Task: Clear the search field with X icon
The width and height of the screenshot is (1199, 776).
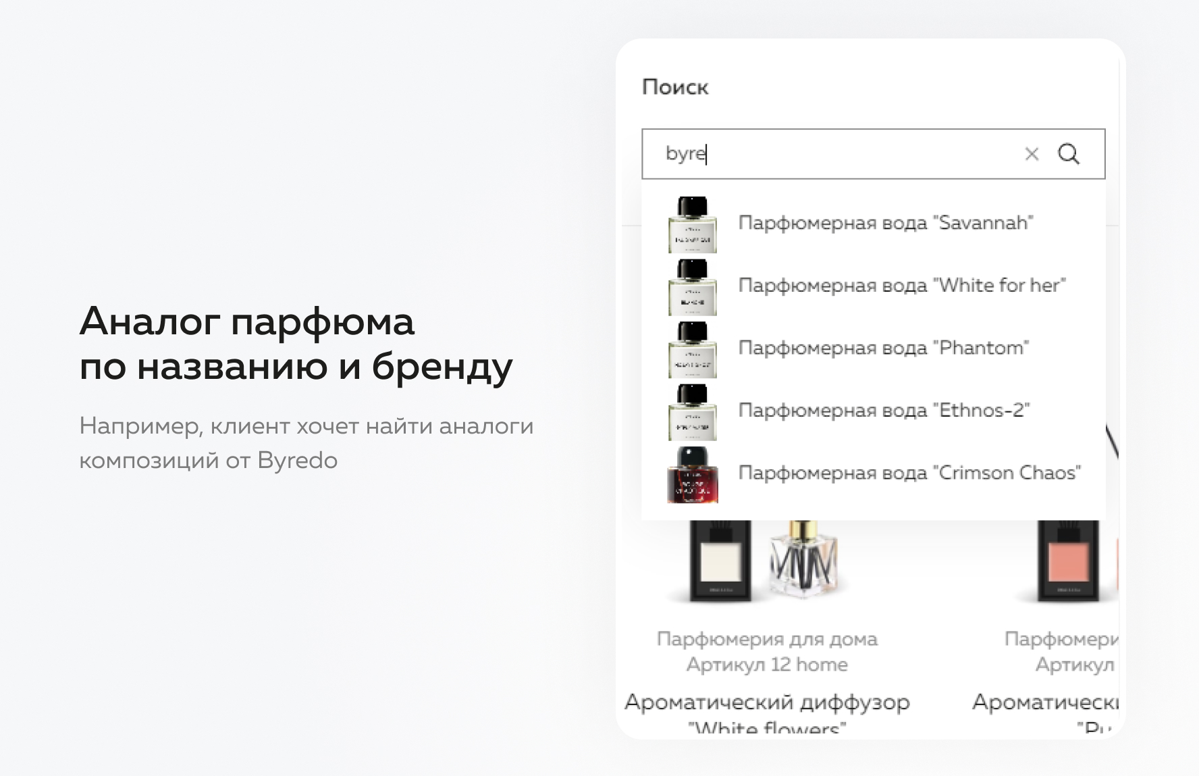Action: pos(1031,154)
